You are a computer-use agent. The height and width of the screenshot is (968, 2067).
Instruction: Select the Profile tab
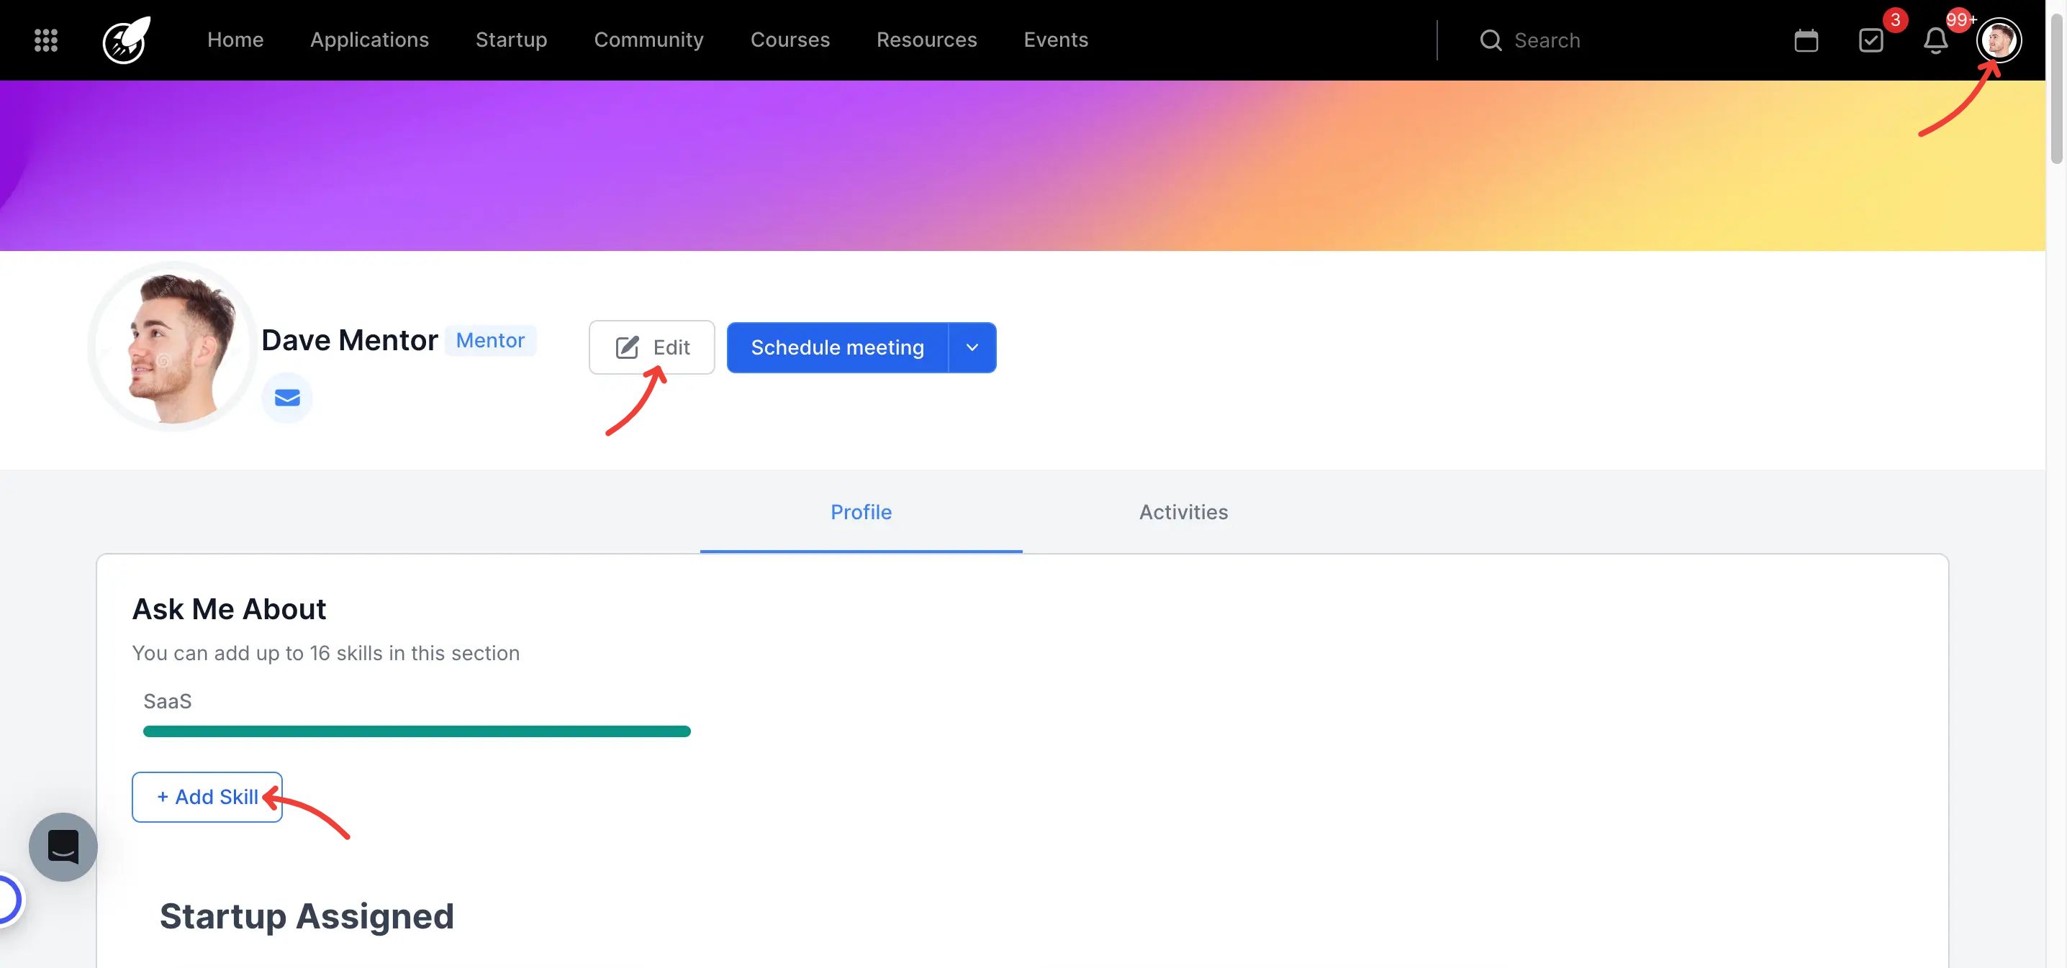point(860,511)
